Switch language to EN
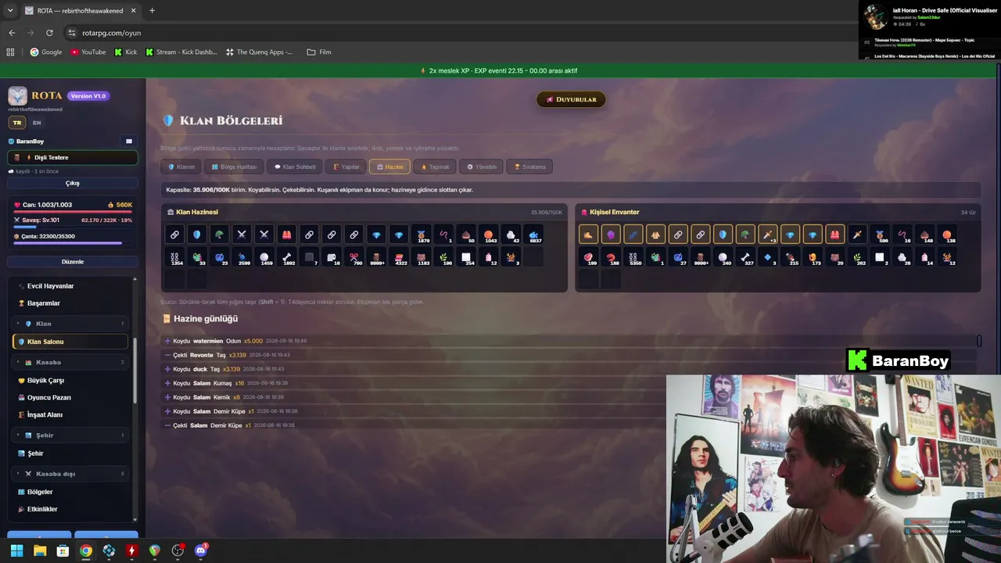This screenshot has height=563, width=1001. [x=37, y=123]
